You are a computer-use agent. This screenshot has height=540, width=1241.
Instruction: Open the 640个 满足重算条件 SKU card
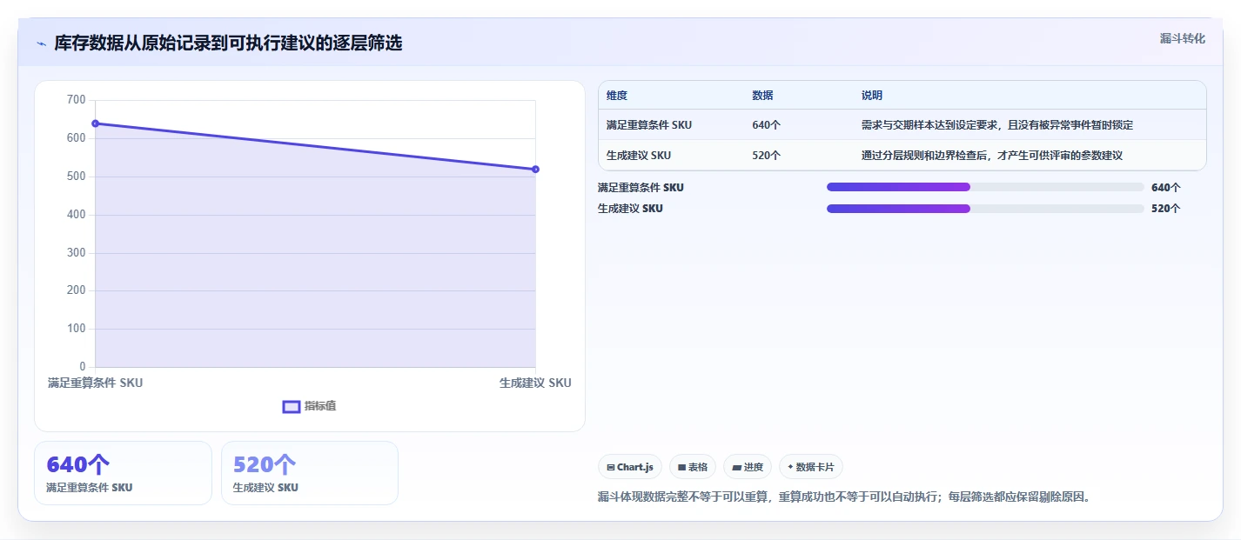tap(123, 473)
